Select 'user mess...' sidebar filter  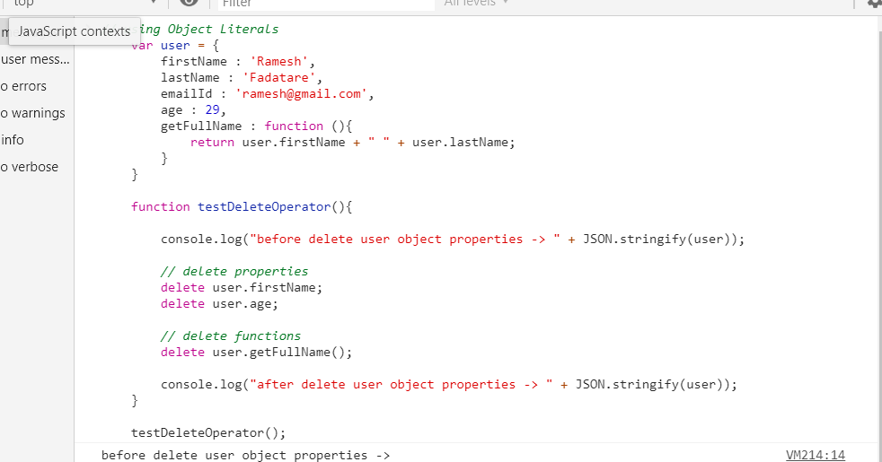(37, 59)
